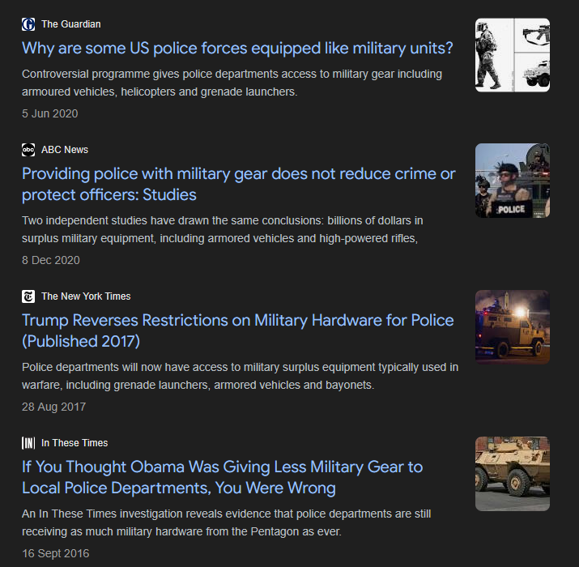The image size is (579, 567).
Task: Click The Guardian favicon icon
Action: click(x=28, y=24)
